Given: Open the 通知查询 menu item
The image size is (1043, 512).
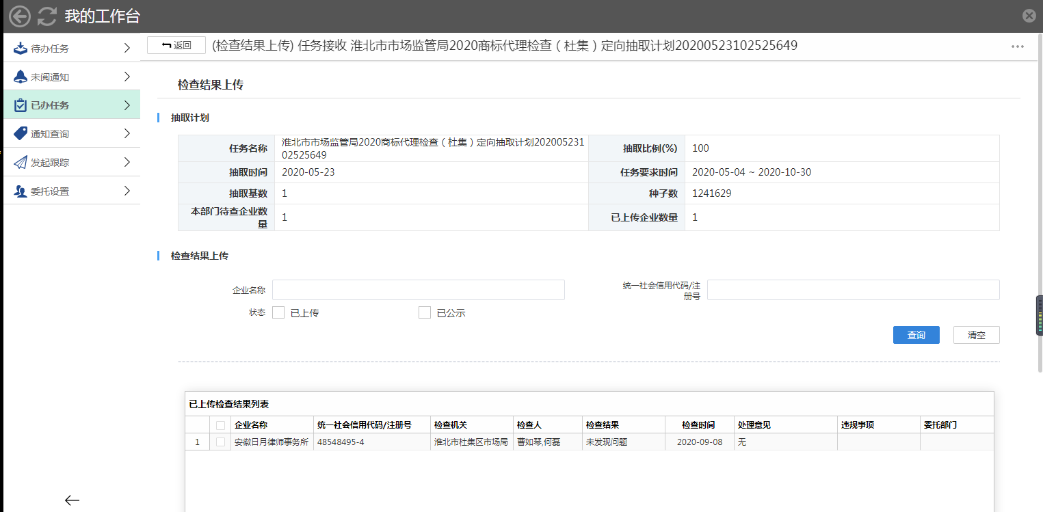Looking at the screenshot, I should point(72,134).
